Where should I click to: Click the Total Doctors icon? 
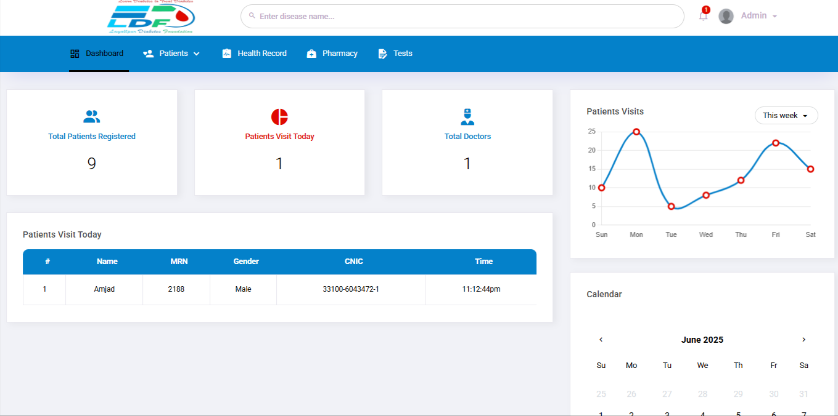pyautogui.click(x=467, y=116)
